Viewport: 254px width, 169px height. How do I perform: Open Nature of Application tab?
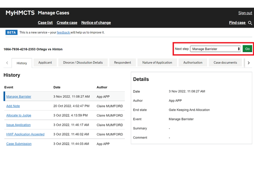(157, 63)
